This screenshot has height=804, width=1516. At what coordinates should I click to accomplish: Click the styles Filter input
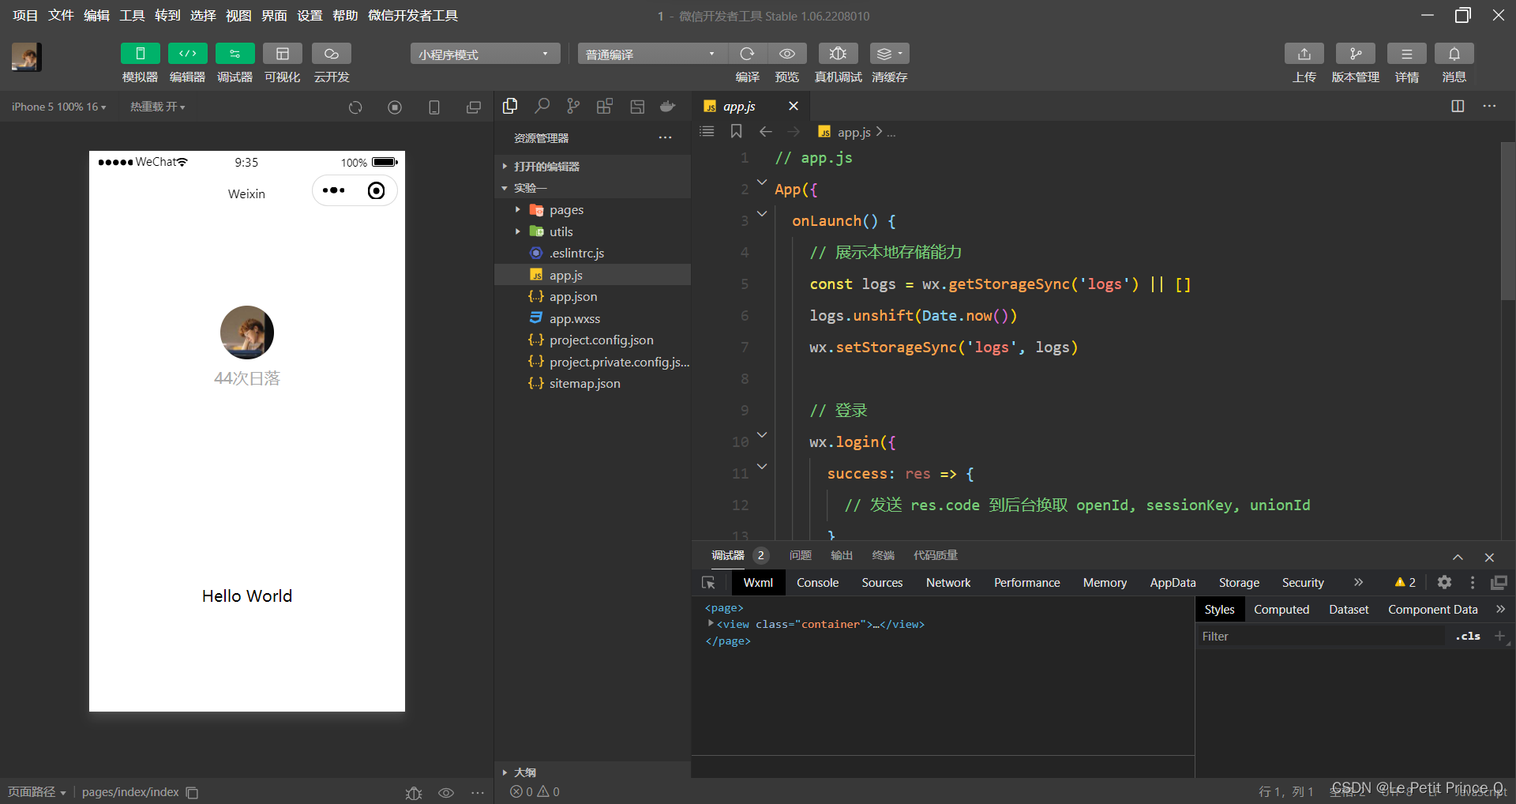(x=1323, y=636)
